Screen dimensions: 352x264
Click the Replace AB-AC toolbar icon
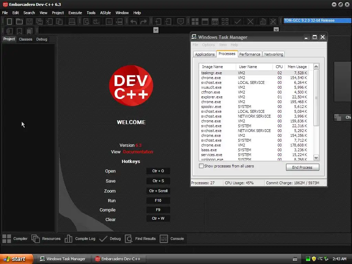pyautogui.click(x=97, y=22)
